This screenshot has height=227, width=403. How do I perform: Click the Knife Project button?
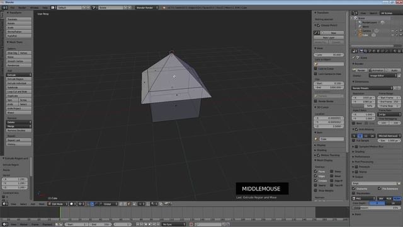(19, 108)
